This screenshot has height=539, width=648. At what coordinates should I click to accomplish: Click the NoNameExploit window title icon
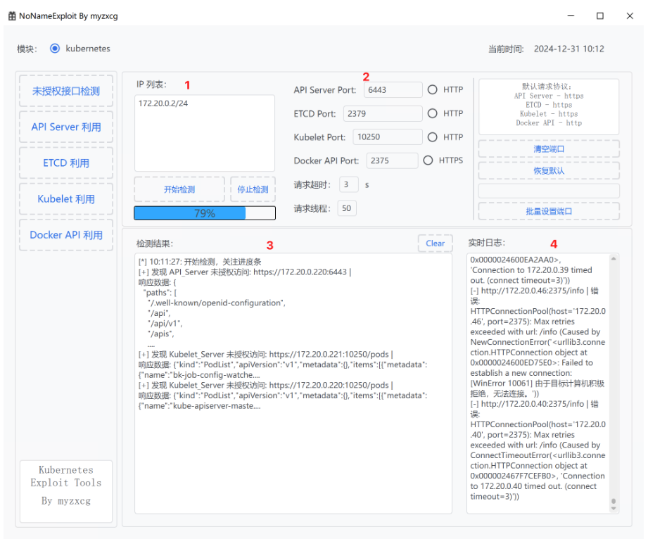(x=12, y=15)
